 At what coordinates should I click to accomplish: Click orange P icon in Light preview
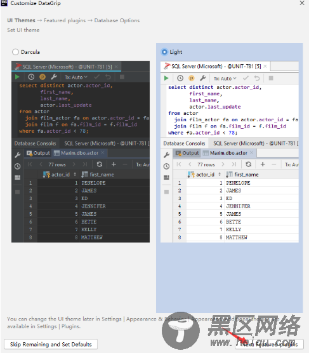tap(192, 78)
